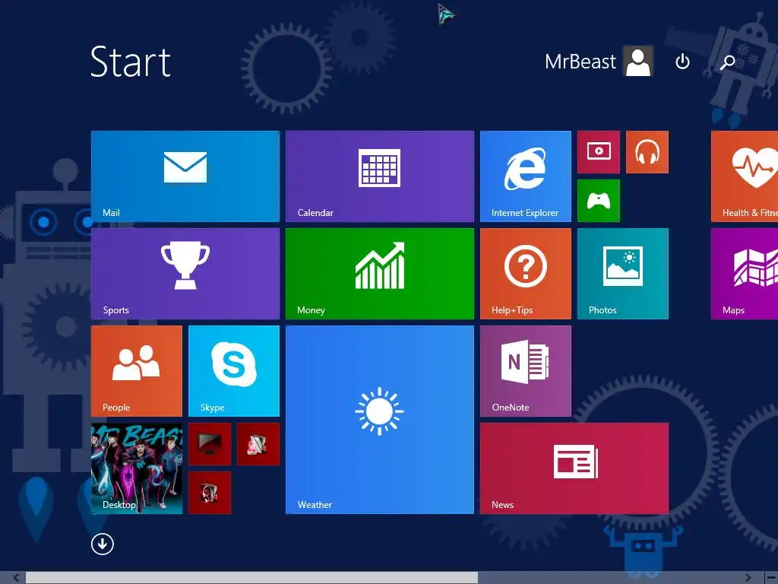The height and width of the screenshot is (584, 778).
Task: Launch Internet Explorer tile
Action: click(526, 176)
